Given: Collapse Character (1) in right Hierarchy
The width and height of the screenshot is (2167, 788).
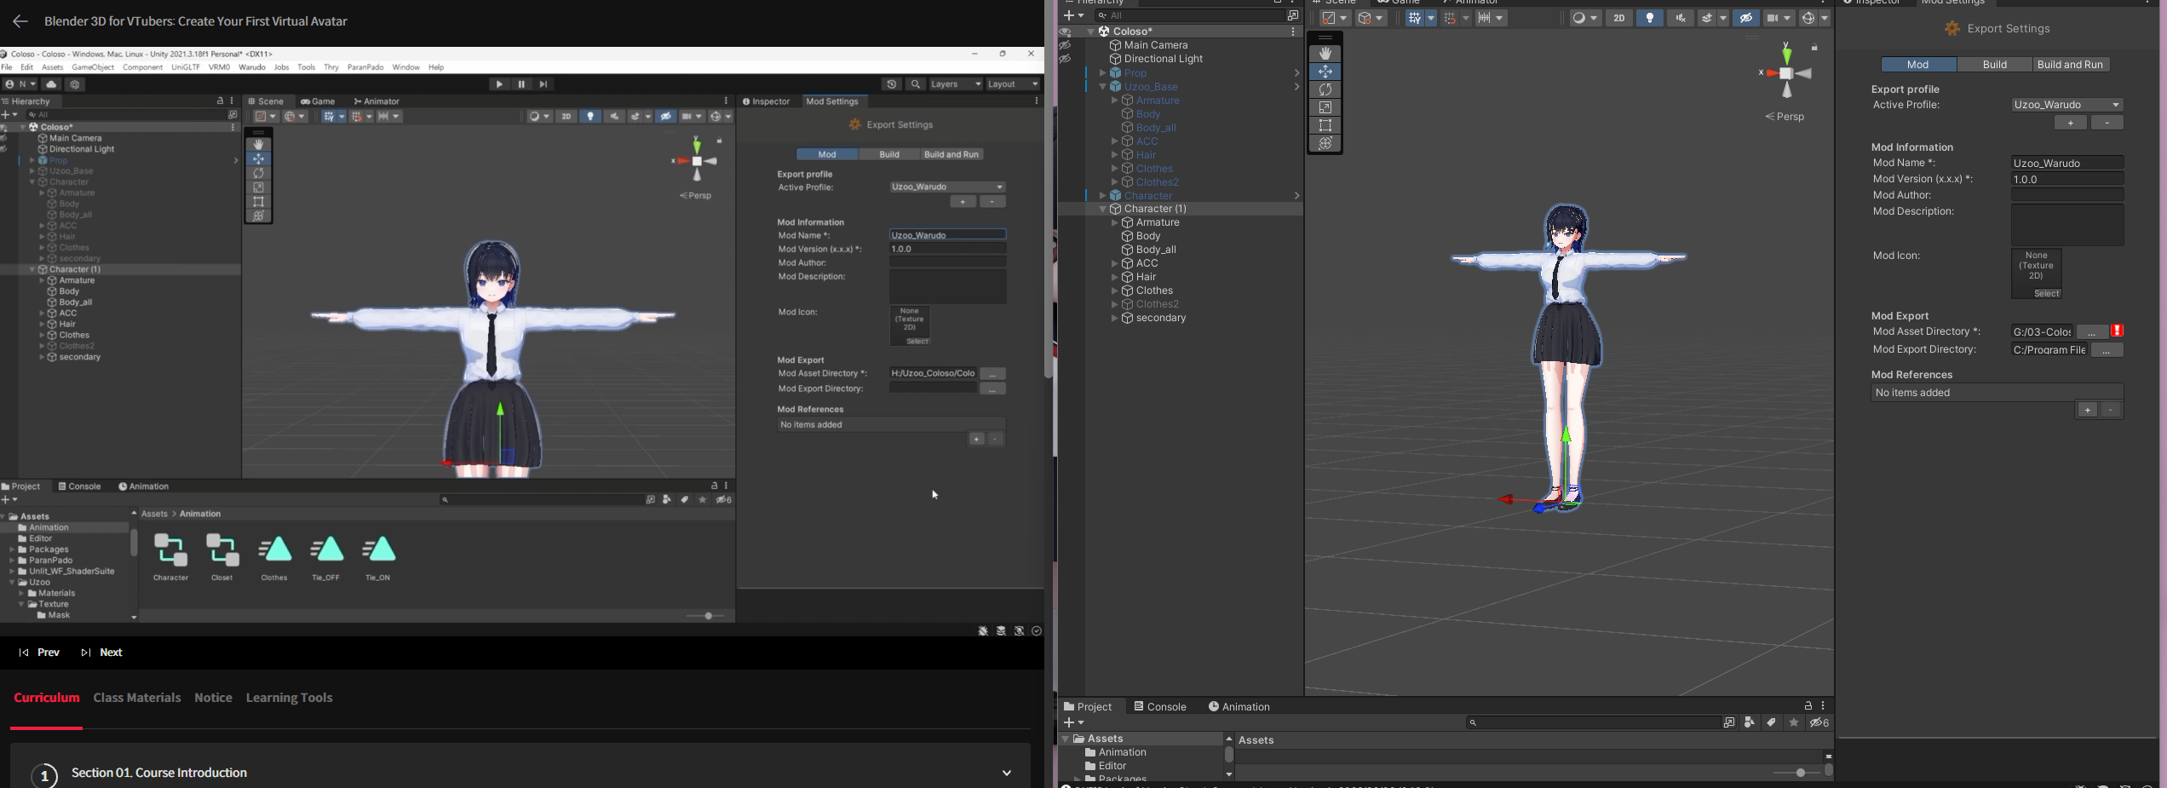Looking at the screenshot, I should [x=1103, y=209].
